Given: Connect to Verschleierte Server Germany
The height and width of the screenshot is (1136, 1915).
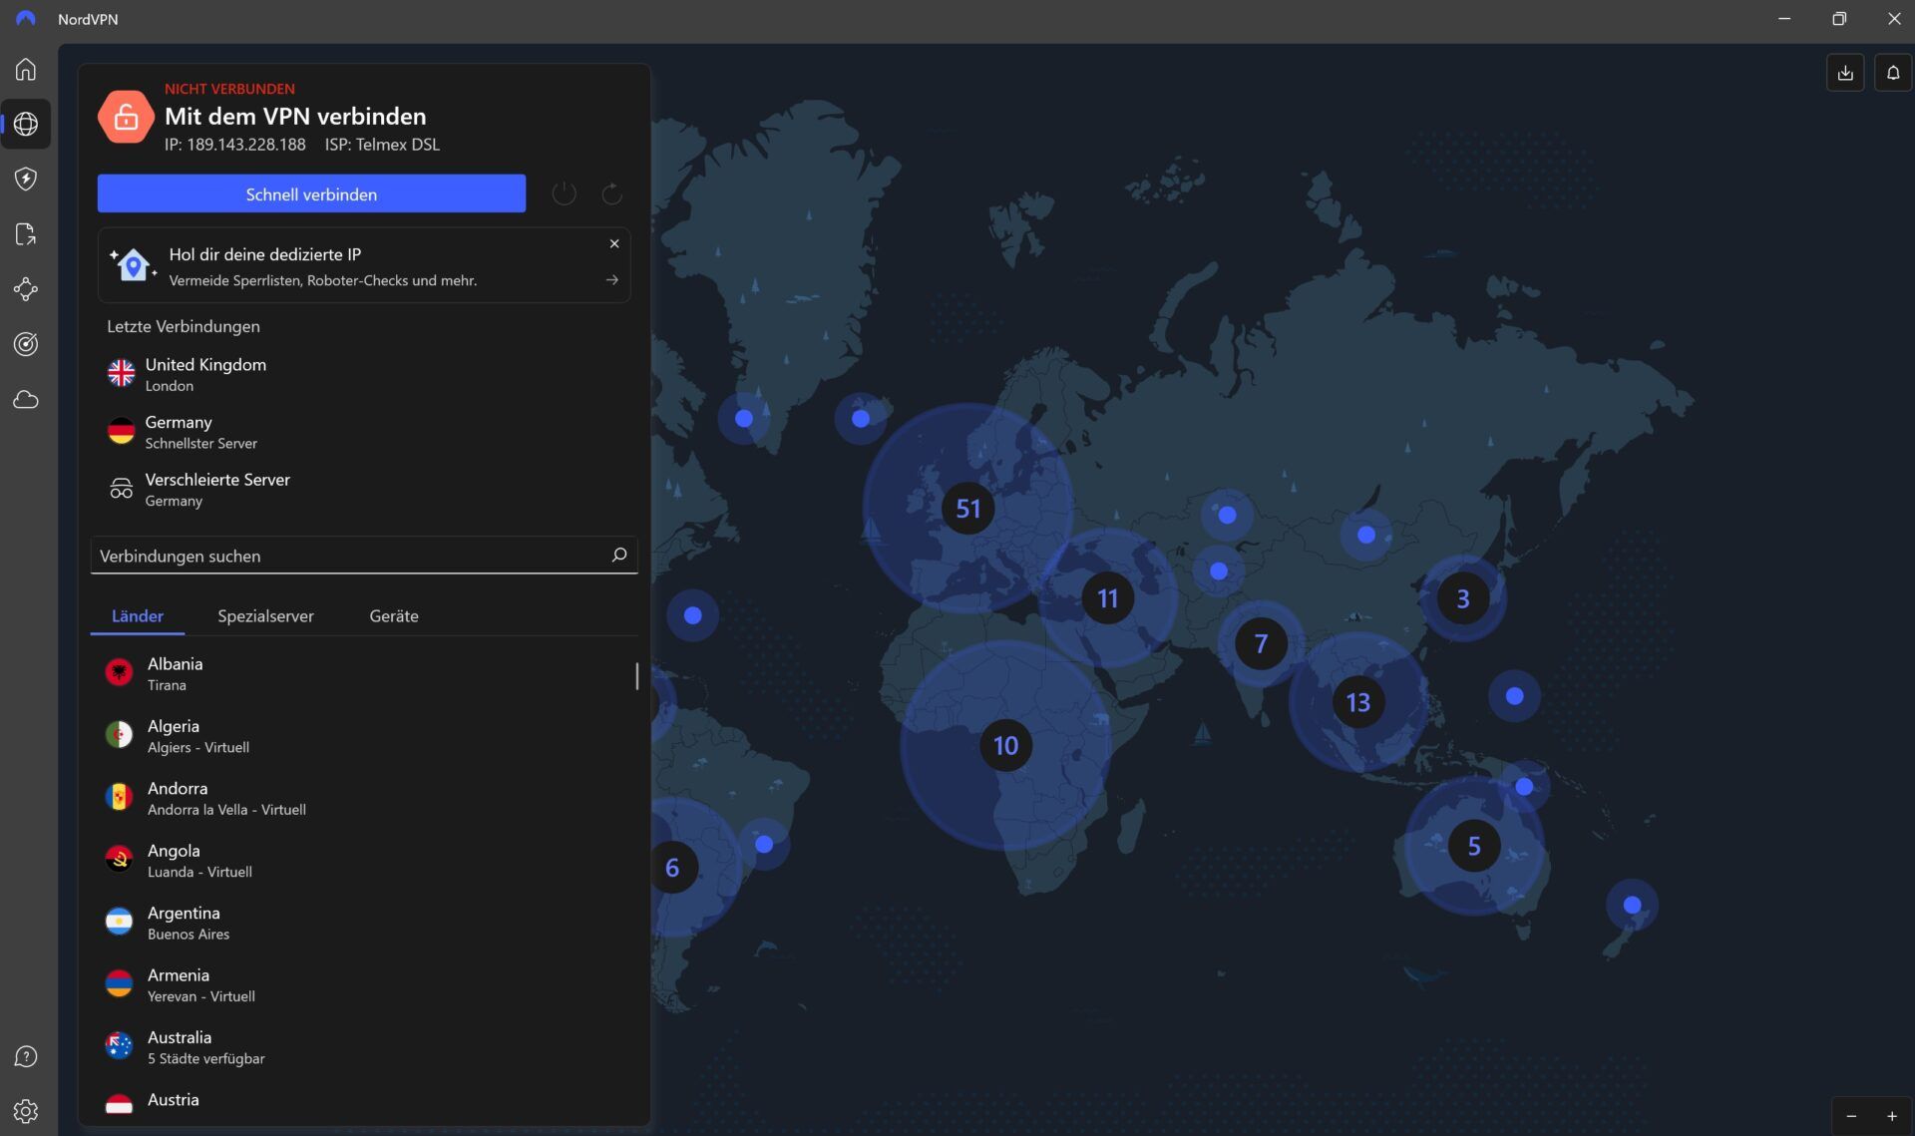Looking at the screenshot, I should (364, 490).
